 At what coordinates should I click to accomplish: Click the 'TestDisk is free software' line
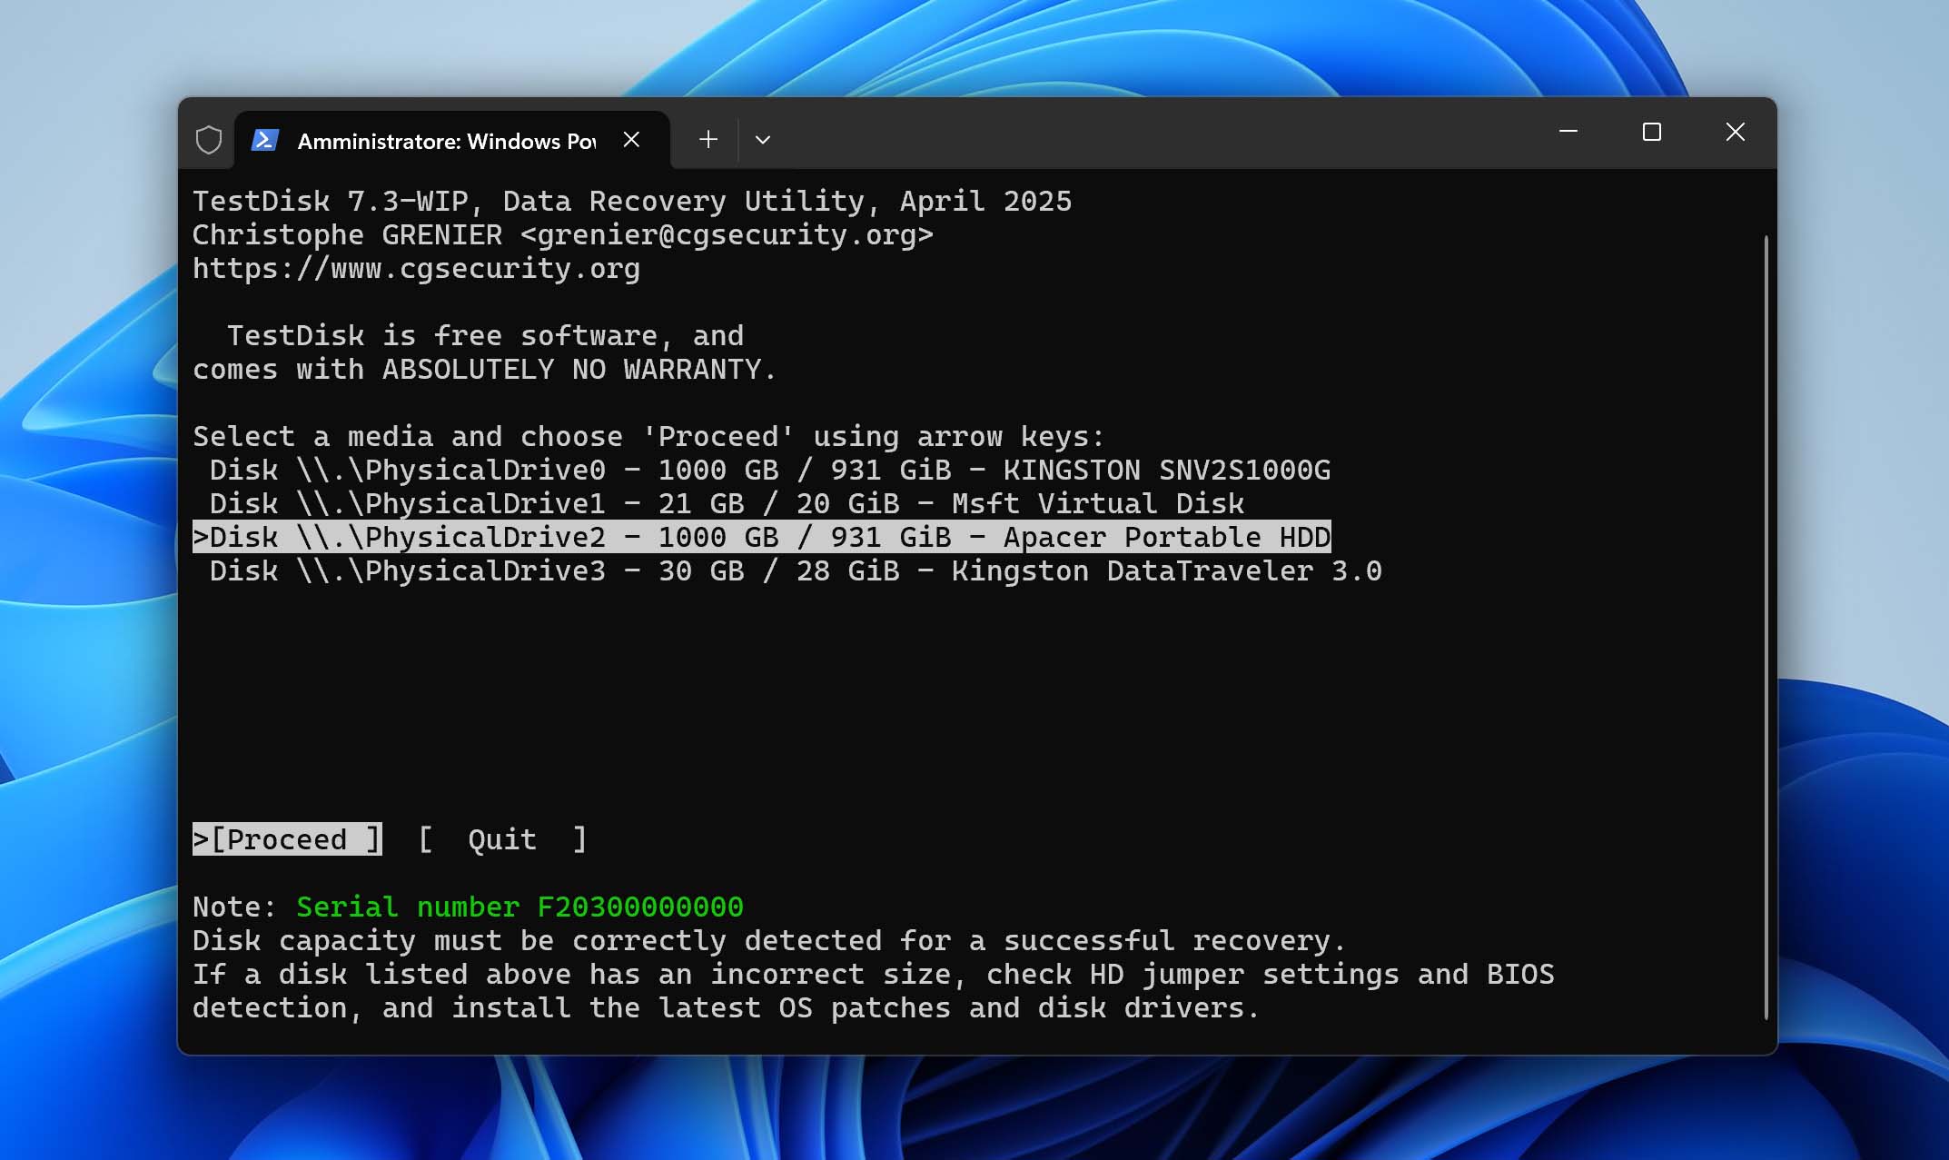[485, 336]
